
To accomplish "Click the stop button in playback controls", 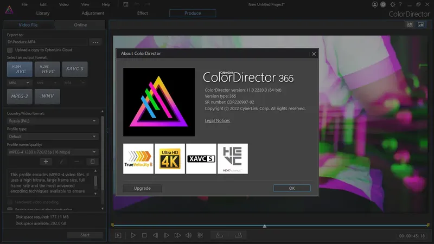I will coord(144,235).
